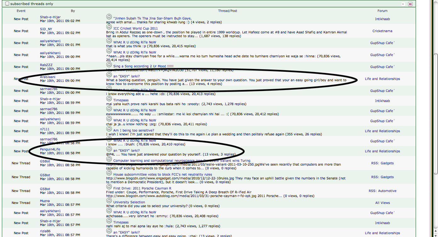Click the thread icon beside First Drive: 2011 Porsche Cayman R
The height and width of the screenshot is (237, 438).
pos(109,187)
